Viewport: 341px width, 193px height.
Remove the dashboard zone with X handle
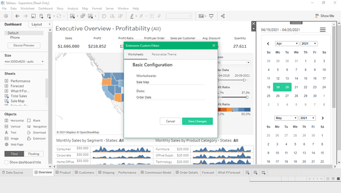(254, 23)
